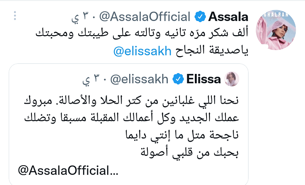Open the @AssalaOfficial handle in tweet header
305x185 pixels.
145,17
